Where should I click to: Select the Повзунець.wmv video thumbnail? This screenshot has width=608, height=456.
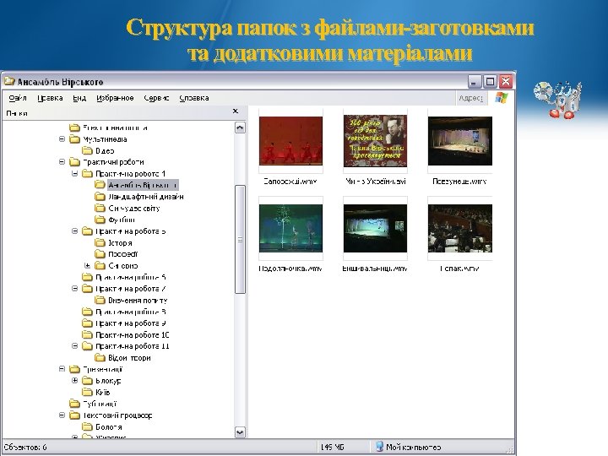click(460, 141)
